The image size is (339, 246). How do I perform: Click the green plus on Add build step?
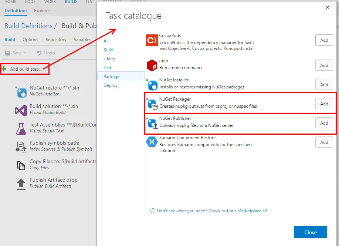[4, 68]
